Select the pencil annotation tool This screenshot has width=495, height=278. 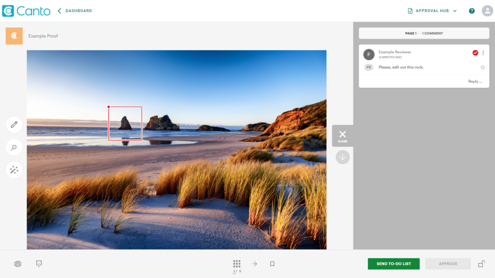coord(14,125)
